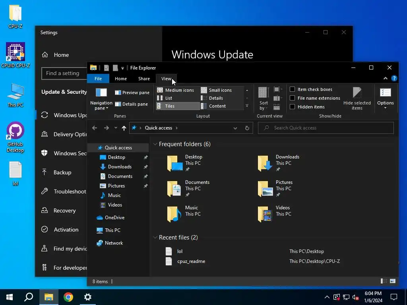
Task: Open recent locations dropdown arrow
Action: 116,127
